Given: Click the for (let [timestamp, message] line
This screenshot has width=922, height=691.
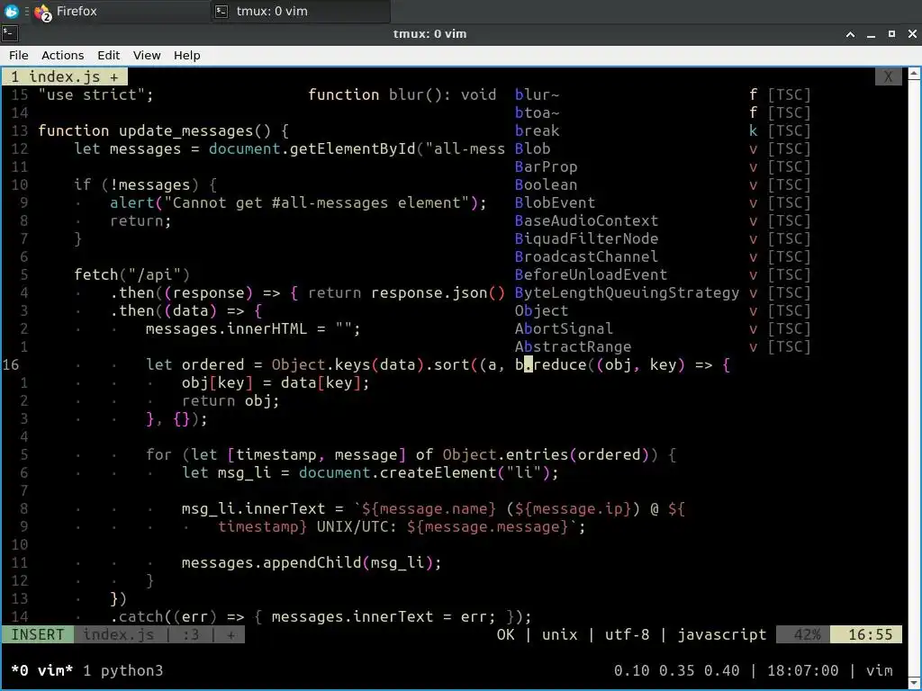Looking at the screenshot, I should [x=411, y=454].
